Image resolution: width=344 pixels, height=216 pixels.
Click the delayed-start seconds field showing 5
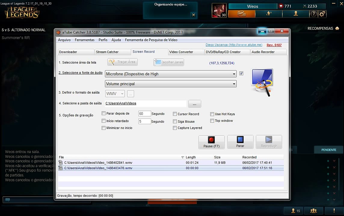pos(145,121)
